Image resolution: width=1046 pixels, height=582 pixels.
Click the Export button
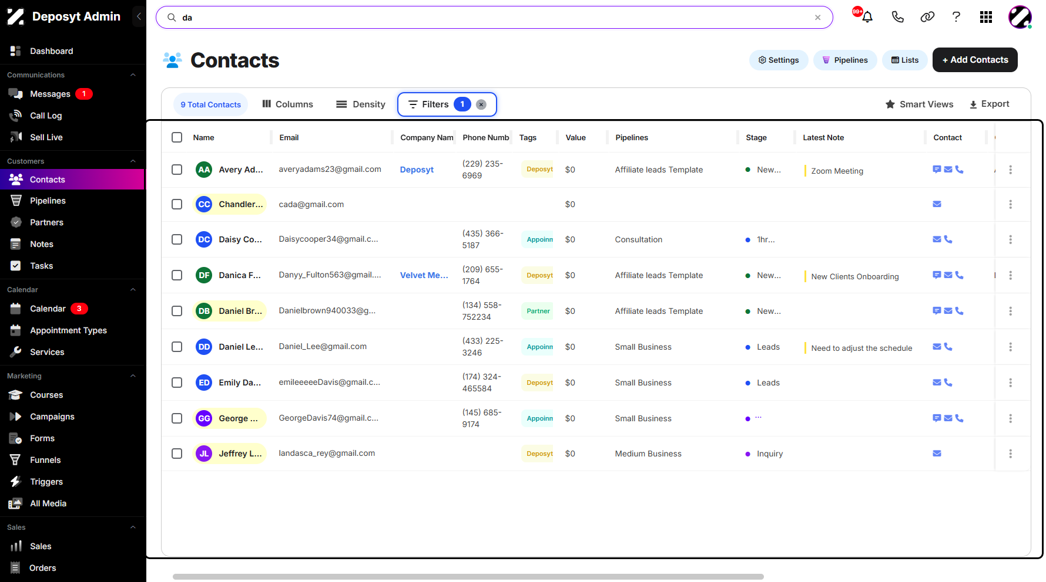point(989,104)
